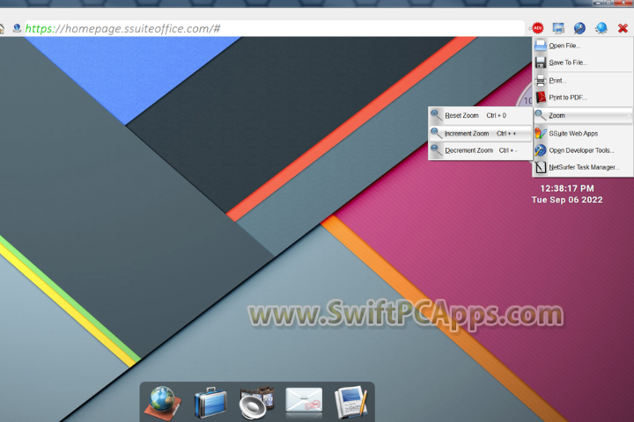Click the printer icon beside Print...
The image size is (634, 422).
pyautogui.click(x=541, y=81)
